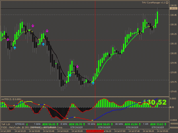
Task: Click the 14 Jul 03:40 time label
Action: 49,131
